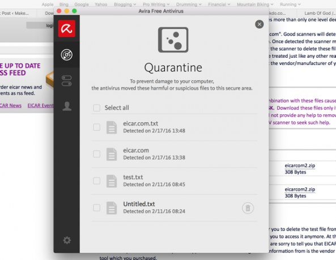Expand the Blogging bookmarks dropdown
336x260 pixels.
click(125, 5)
